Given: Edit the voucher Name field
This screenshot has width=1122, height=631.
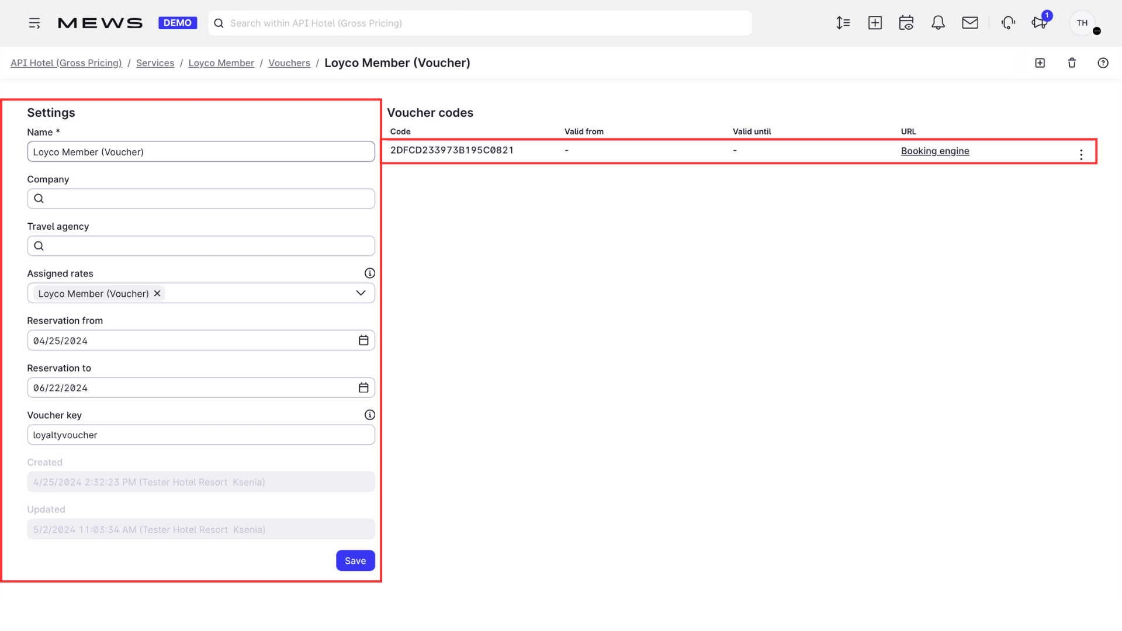Looking at the screenshot, I should pos(201,152).
